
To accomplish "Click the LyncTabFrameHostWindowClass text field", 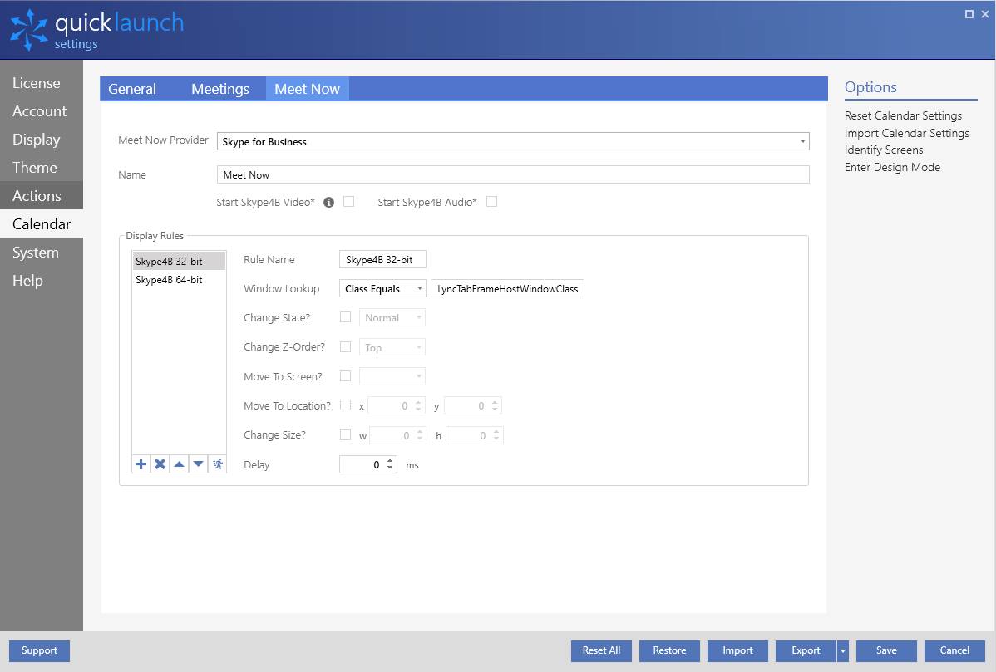I will [x=507, y=289].
